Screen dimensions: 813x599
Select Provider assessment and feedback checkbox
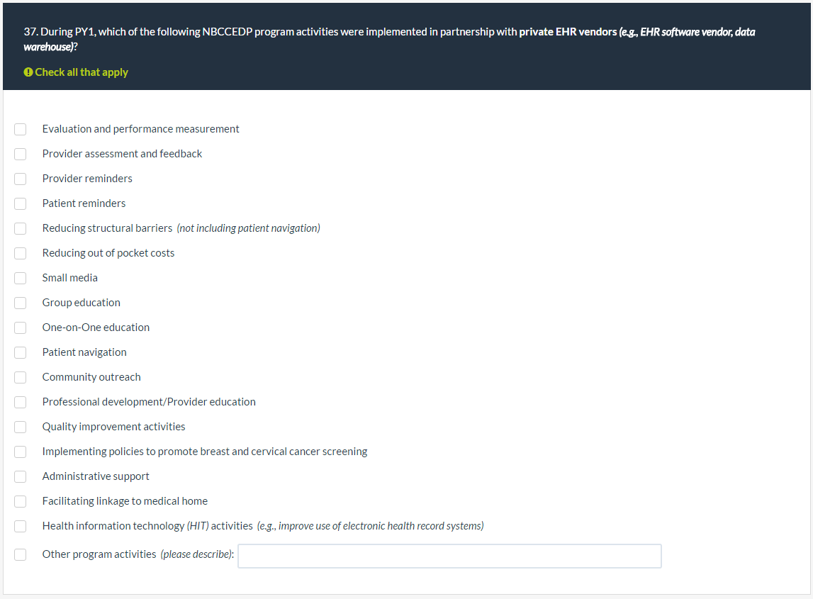[x=21, y=154]
